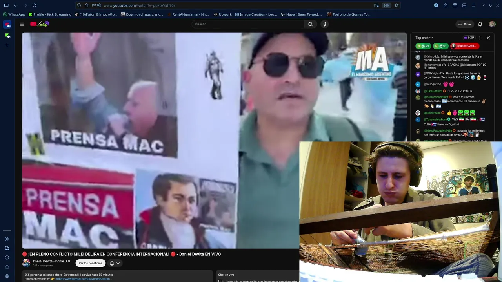Click the @juancruzan pinned chat chip

[464, 46]
